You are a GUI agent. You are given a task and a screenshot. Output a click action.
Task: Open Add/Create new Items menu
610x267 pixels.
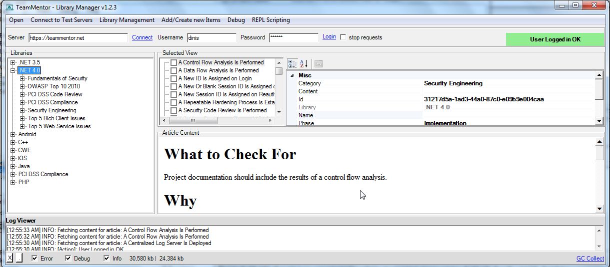coord(191,20)
